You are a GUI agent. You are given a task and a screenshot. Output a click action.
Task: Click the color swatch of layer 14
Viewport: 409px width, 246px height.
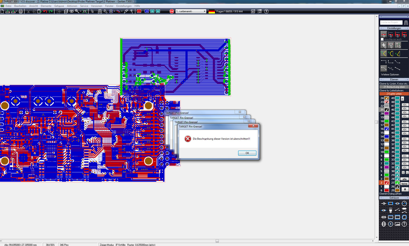387,137
